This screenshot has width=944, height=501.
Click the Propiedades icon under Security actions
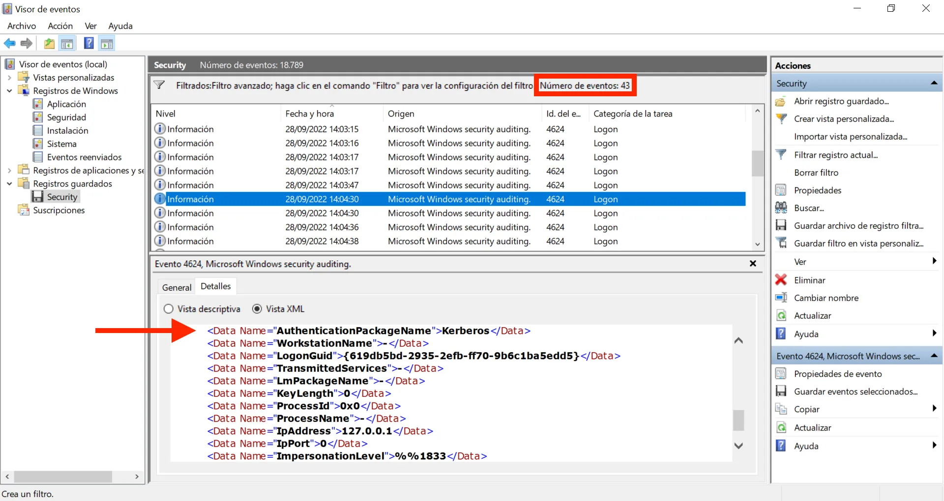781,190
